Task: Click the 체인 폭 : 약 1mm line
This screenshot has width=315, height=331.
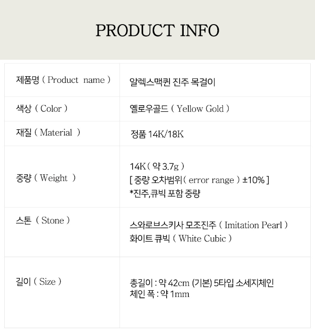Action: 159,294
